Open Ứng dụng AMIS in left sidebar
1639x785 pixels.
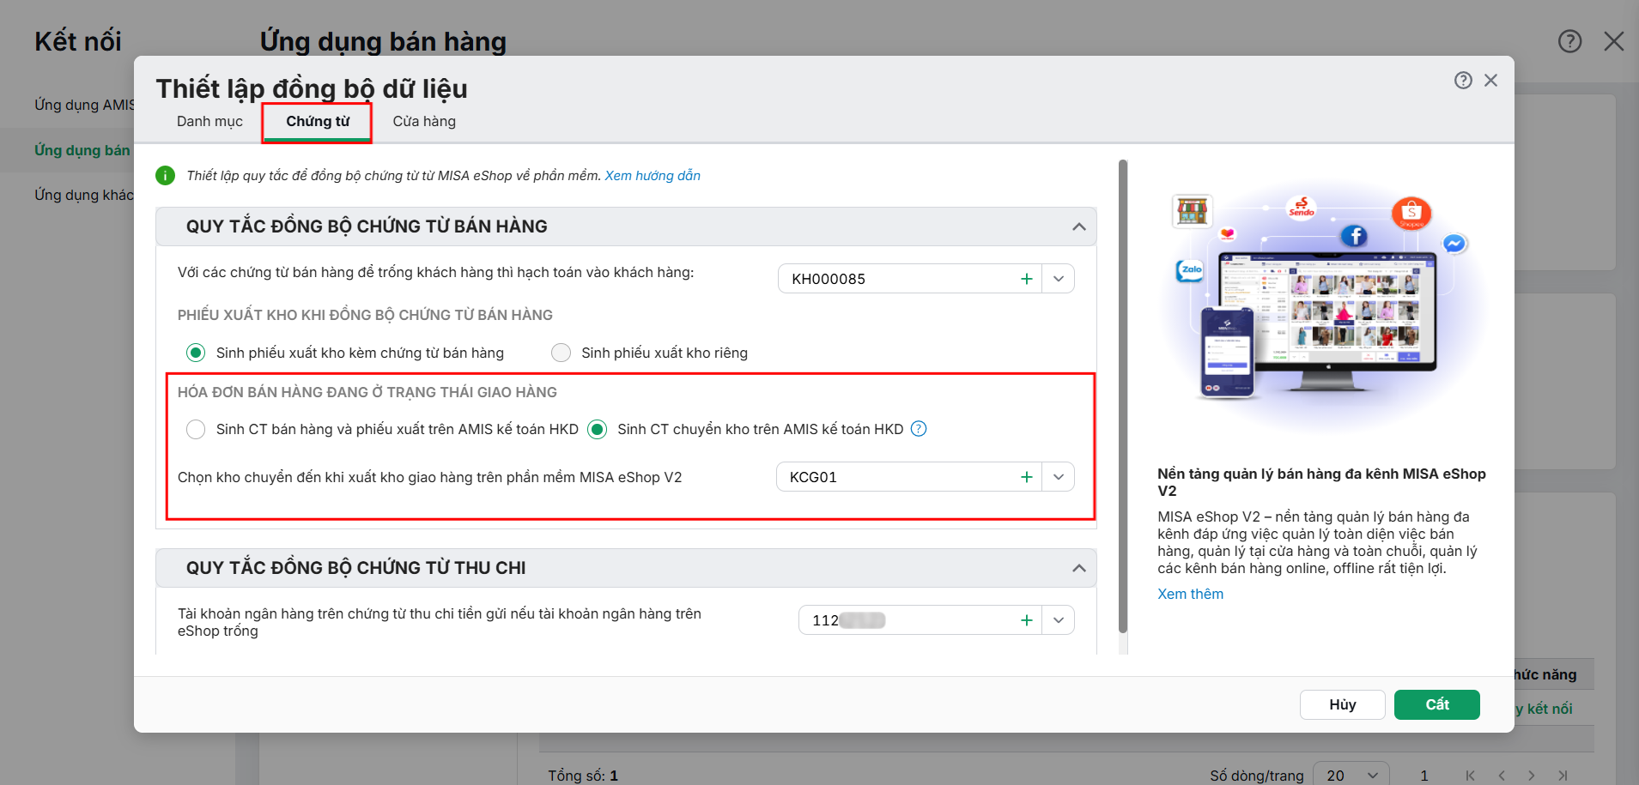(x=84, y=105)
